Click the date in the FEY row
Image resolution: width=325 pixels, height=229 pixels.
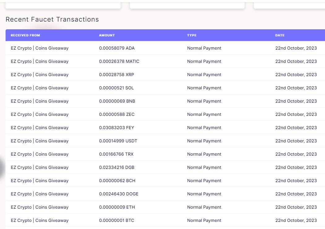pos(296,128)
